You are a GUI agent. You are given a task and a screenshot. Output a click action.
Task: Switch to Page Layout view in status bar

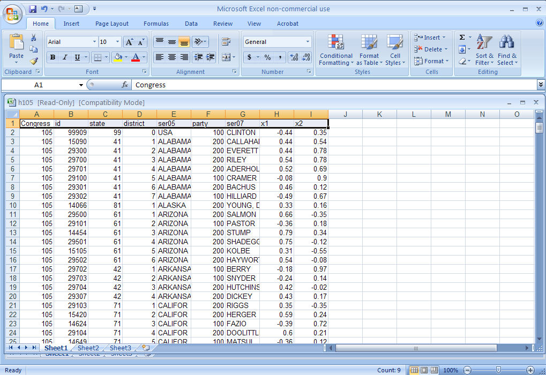click(424, 370)
